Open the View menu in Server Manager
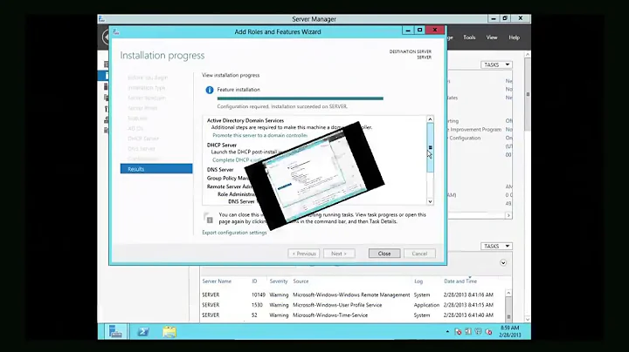Screen dimensions: 629x352 click(x=492, y=37)
